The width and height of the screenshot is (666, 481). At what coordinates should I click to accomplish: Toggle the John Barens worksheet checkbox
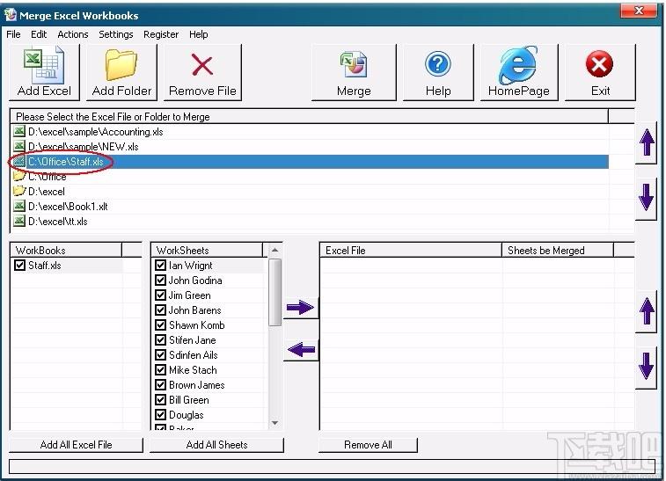[160, 310]
